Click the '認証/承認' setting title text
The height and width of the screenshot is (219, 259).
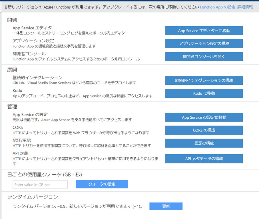click(22, 140)
